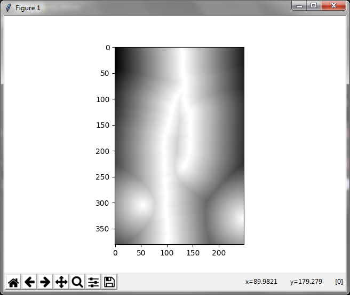Click y-axis tick label 150
Screen dimensions: 350x295
point(102,125)
